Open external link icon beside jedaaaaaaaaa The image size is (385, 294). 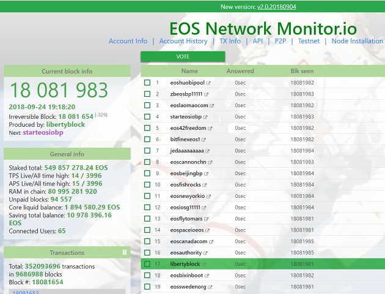[x=207, y=151]
